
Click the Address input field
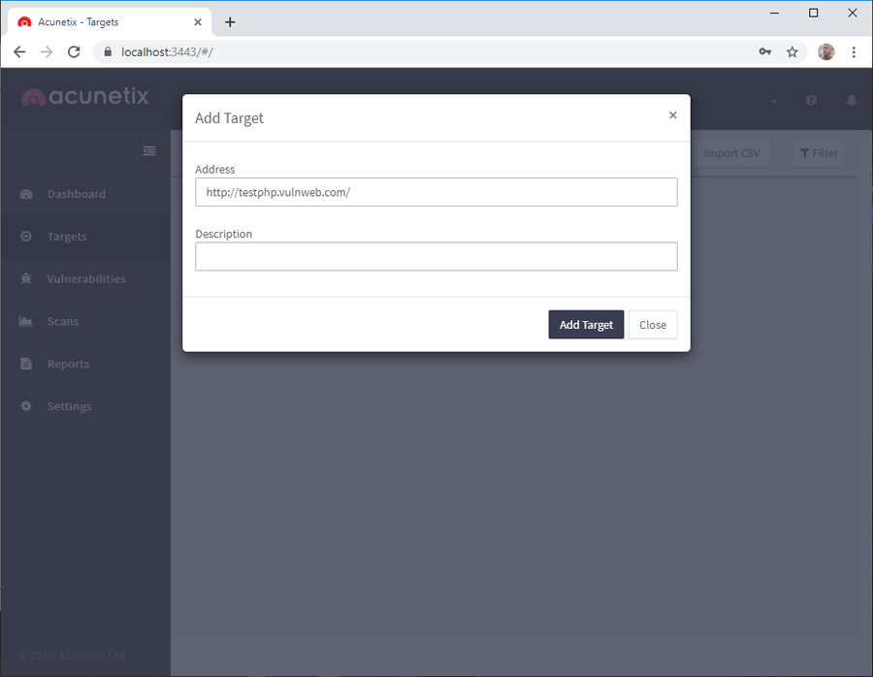click(436, 192)
